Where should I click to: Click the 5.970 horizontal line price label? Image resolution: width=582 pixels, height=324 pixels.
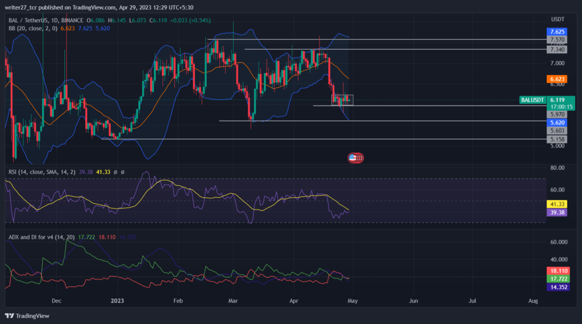tap(557, 115)
